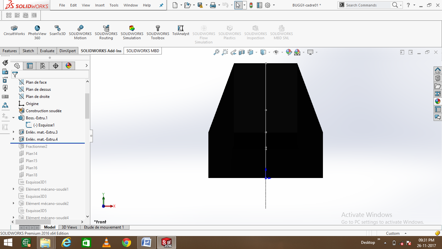Open the View Orientation dropdown arrow
The image size is (442, 249).
(x=256, y=52)
